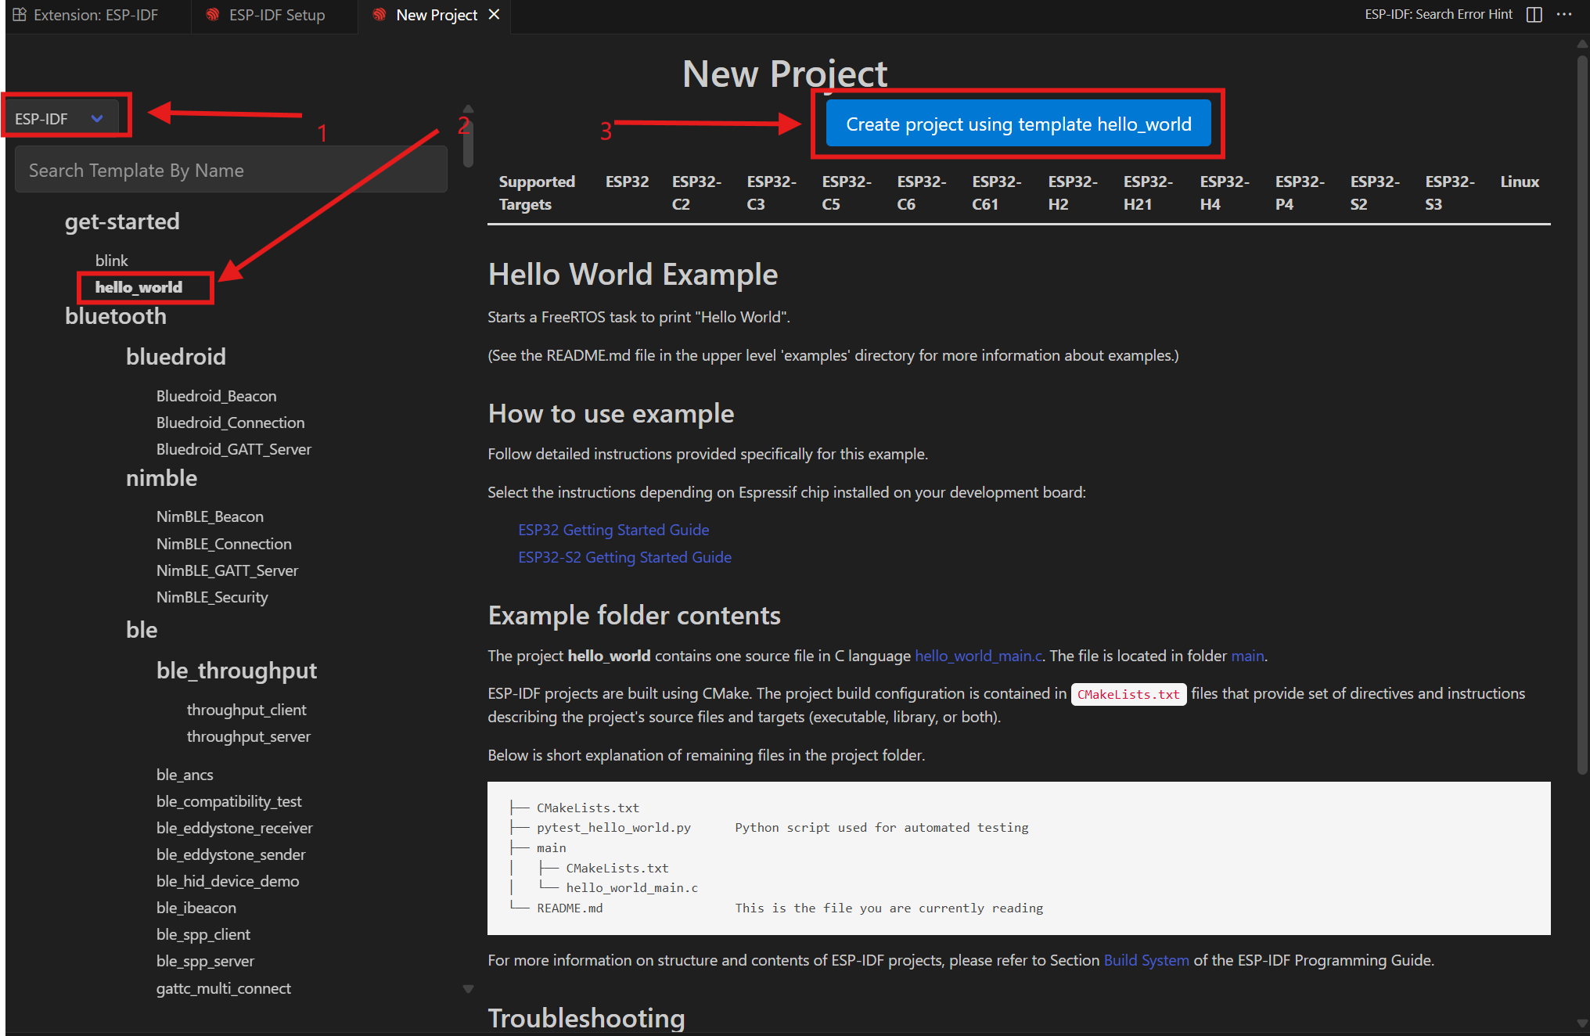Open the ESP-IDF framework dropdown
Screen dimensions: 1590x1036
coord(59,119)
